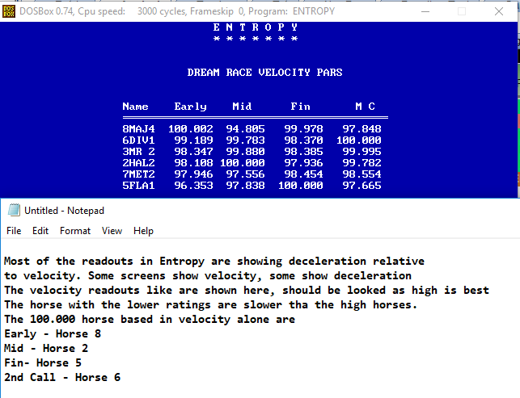Viewport: 520px width, 398px height.
Task: Click the Name column header
Action: (135, 107)
